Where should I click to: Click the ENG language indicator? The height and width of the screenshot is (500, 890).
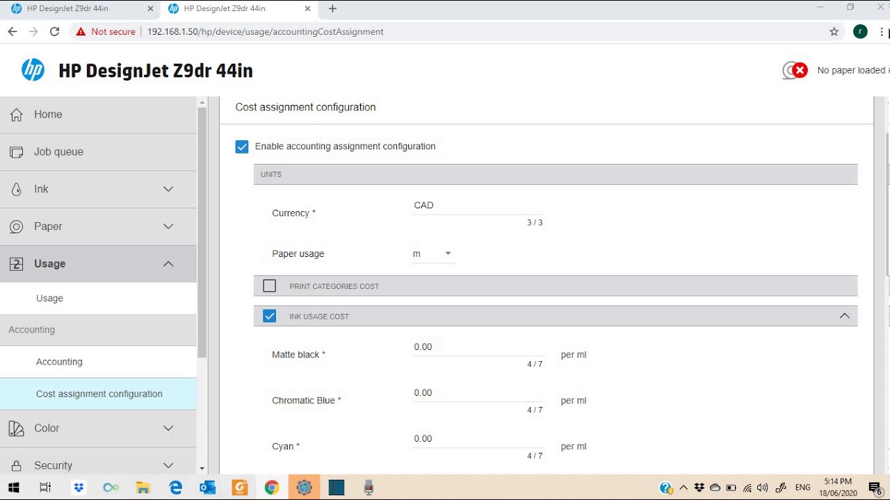click(x=802, y=487)
